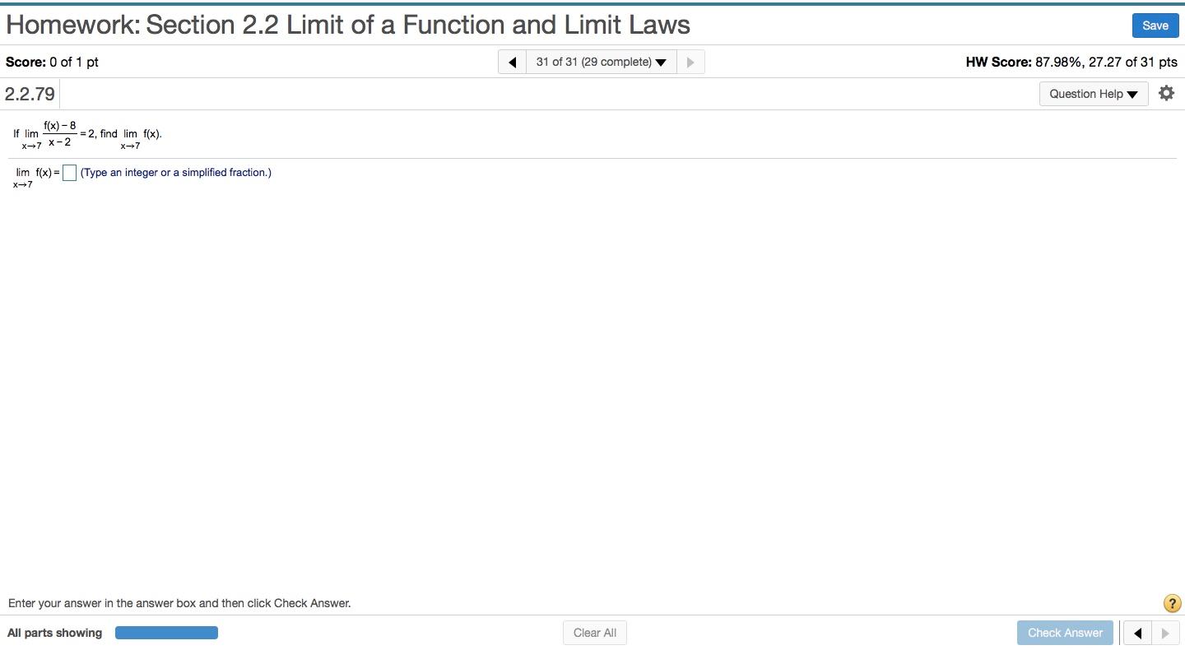Click the 'All parts showing' label
1185x650 pixels.
click(x=54, y=633)
